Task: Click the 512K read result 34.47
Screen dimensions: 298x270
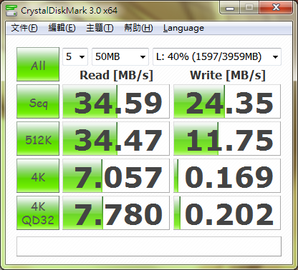Action: 116,139
